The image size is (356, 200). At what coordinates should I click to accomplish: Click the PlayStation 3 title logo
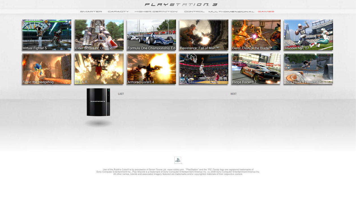tap(181, 5)
